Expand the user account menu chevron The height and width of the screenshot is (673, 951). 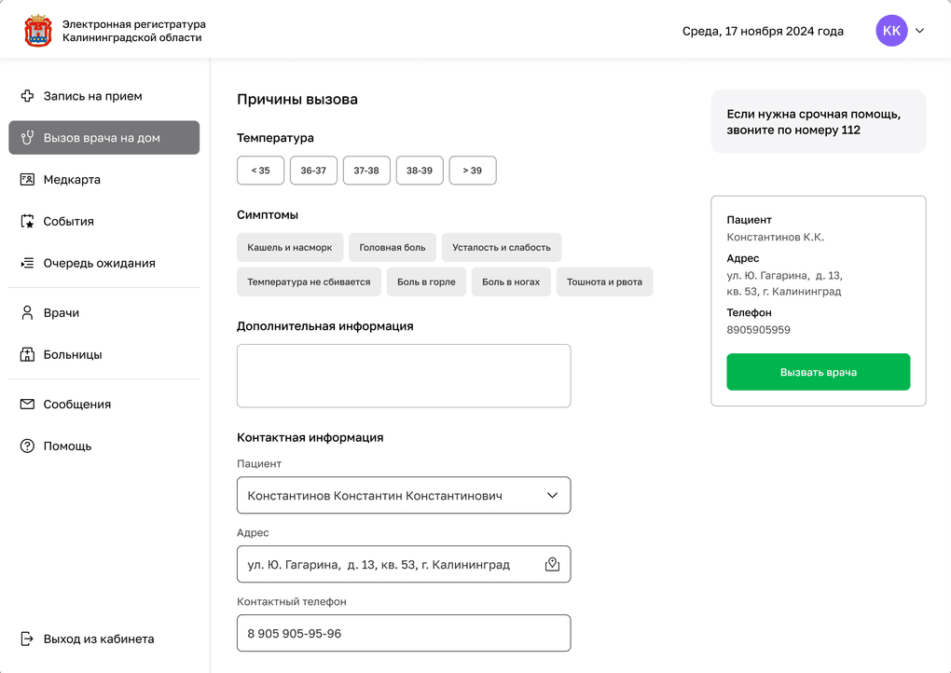[919, 31]
